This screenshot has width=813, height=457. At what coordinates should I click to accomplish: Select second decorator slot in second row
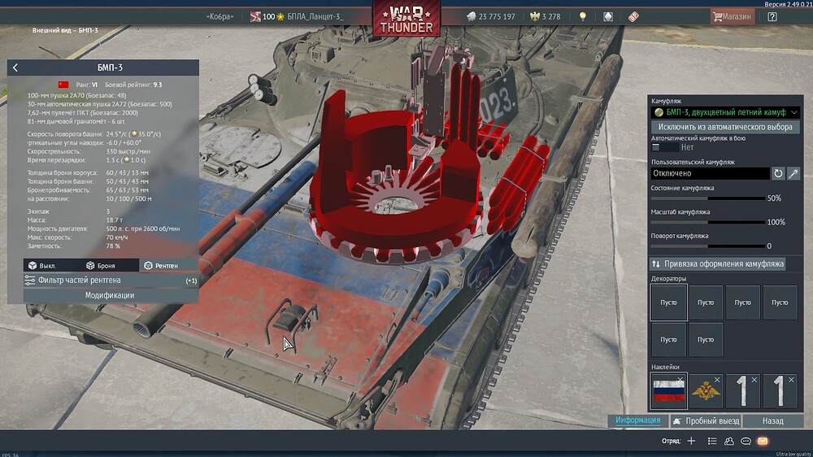[x=706, y=340]
